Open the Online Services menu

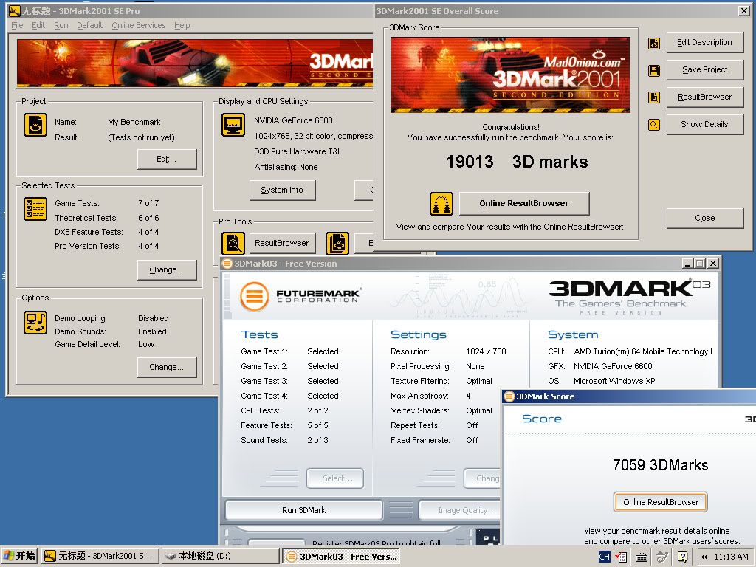click(x=138, y=25)
